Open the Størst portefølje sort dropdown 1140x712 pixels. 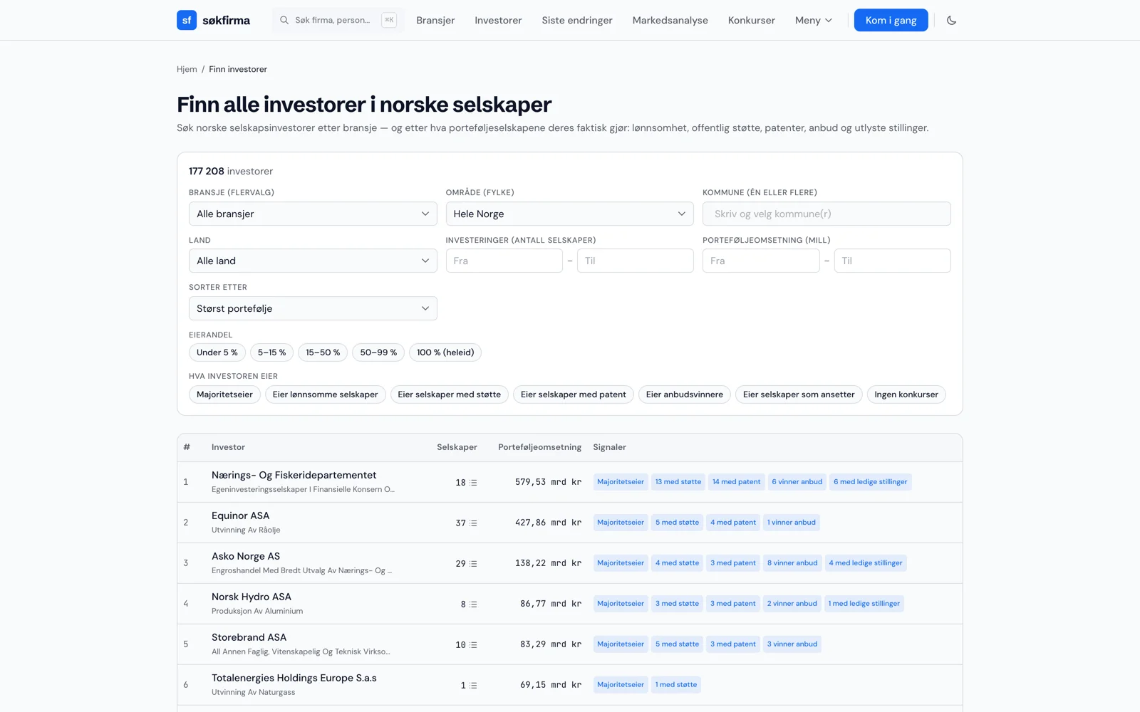pyautogui.click(x=313, y=308)
